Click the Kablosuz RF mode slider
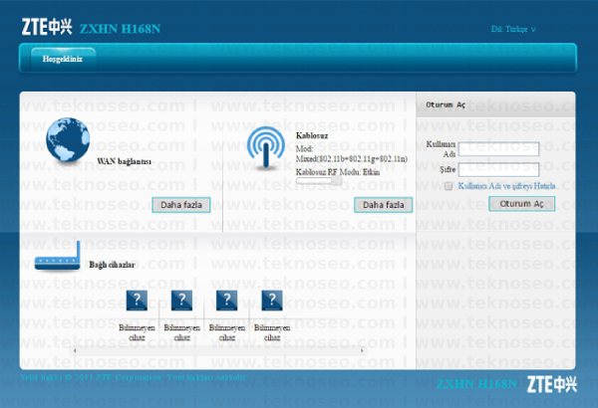 coord(319,181)
